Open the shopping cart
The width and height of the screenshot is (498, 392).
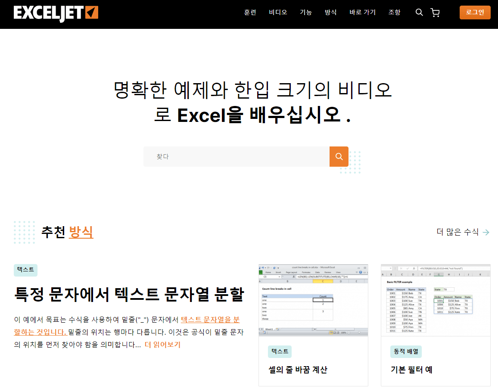[x=435, y=12]
